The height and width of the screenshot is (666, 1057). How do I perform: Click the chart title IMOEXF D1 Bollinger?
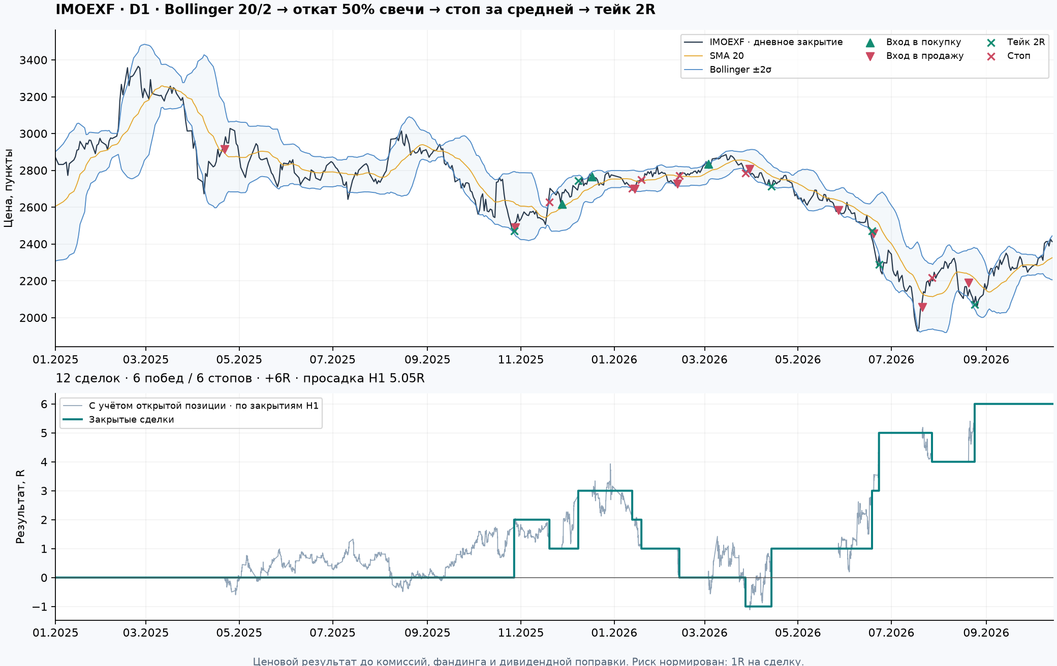(x=355, y=10)
